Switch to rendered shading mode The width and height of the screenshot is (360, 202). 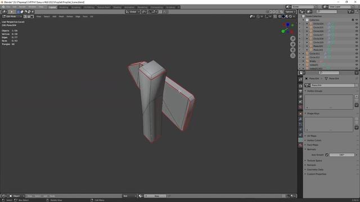pyautogui.click(x=290, y=16)
